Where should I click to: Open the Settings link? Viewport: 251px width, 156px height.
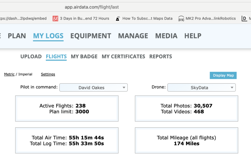coord(48,74)
